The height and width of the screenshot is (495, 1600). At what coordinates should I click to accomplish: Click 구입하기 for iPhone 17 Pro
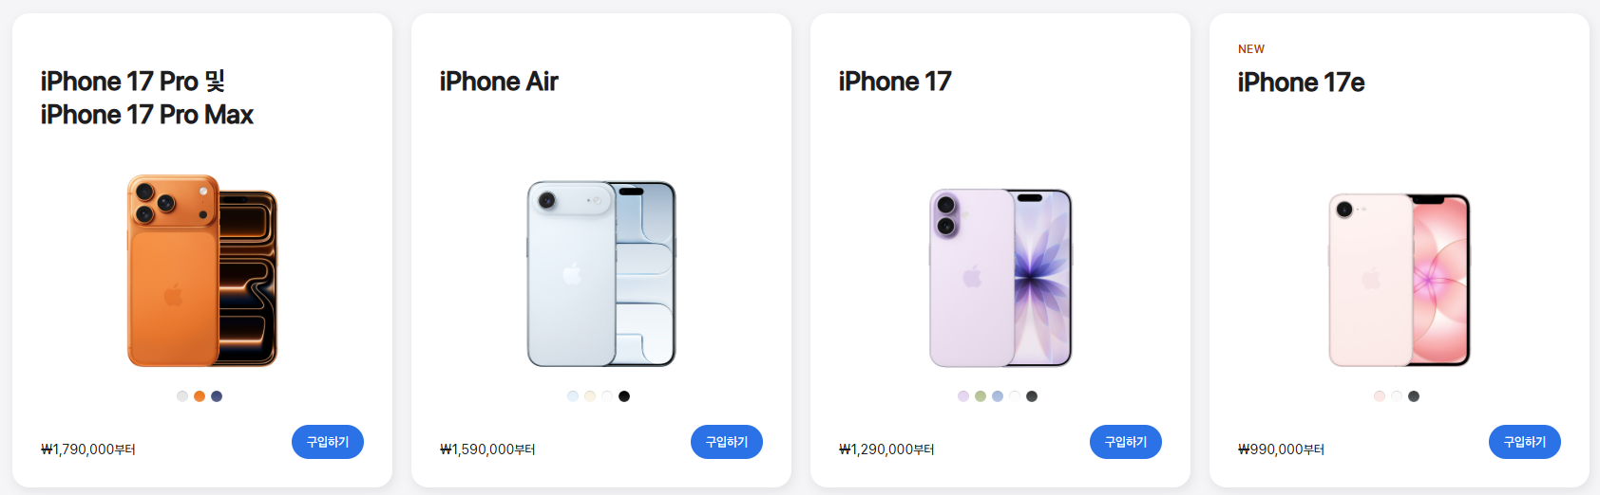[328, 442]
